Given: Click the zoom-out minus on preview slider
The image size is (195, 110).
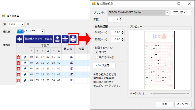Looking at the screenshot, I should click(151, 94).
